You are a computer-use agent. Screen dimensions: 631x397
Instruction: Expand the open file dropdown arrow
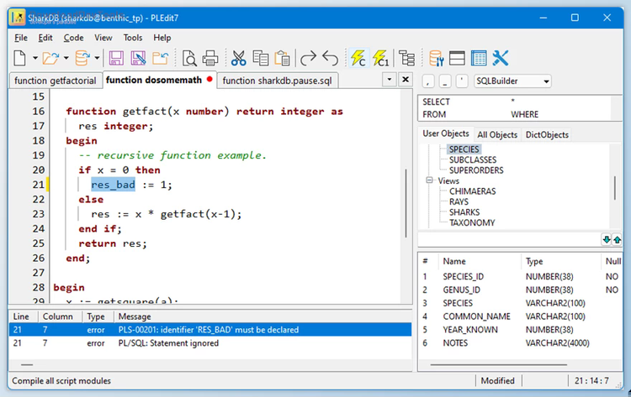[66, 58]
